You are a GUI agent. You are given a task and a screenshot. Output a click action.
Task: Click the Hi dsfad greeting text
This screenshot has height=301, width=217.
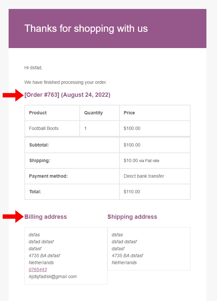33,68
